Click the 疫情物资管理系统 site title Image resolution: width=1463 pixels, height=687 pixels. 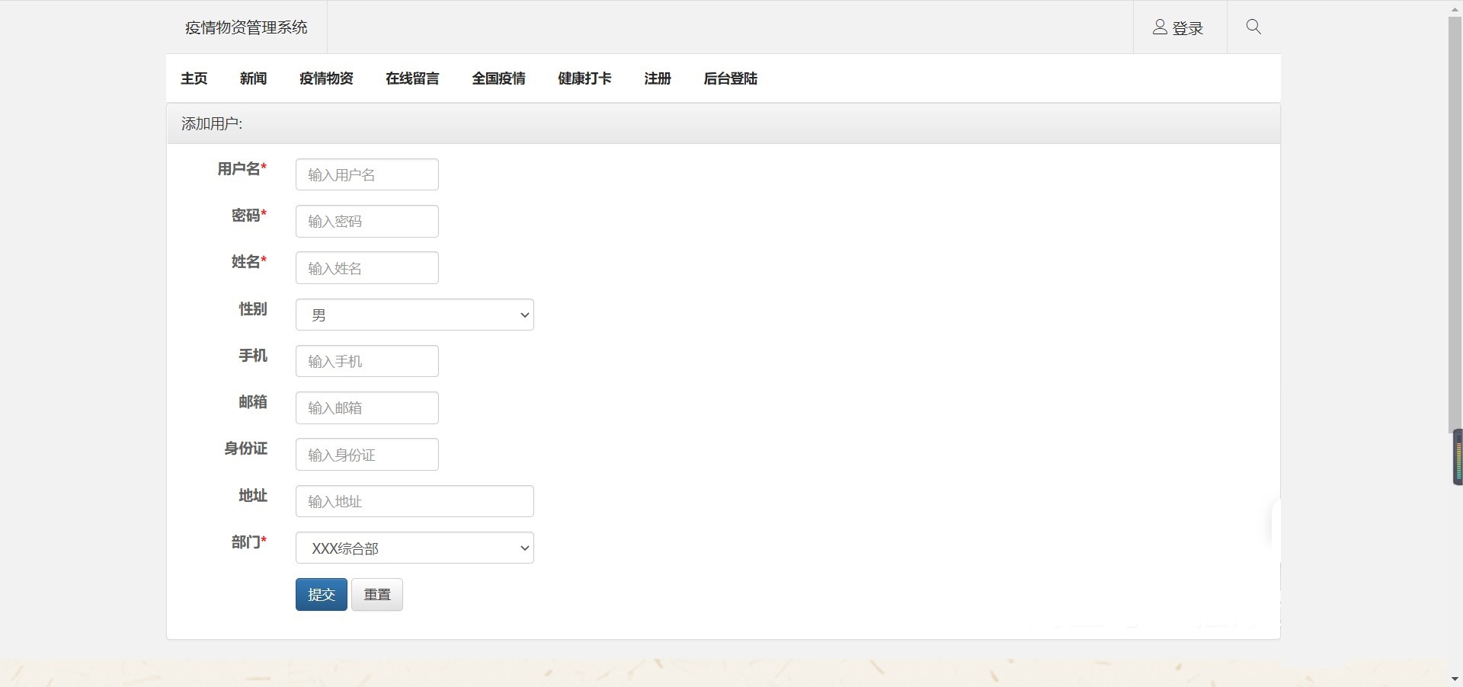(x=246, y=27)
